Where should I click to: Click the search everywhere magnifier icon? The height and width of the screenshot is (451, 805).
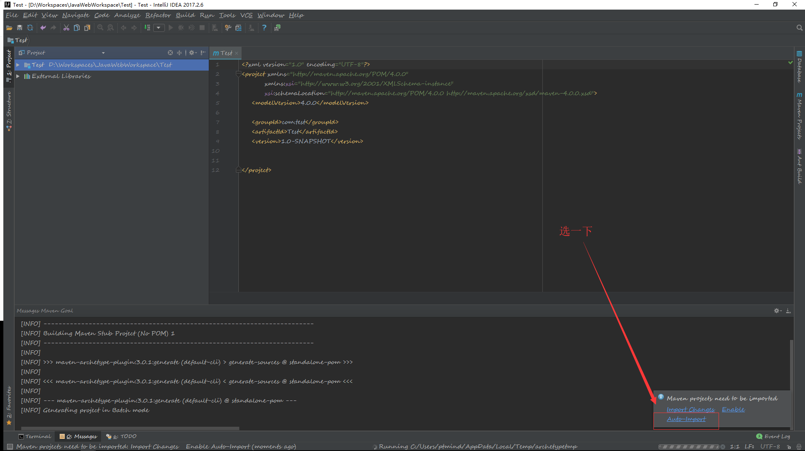click(x=799, y=28)
